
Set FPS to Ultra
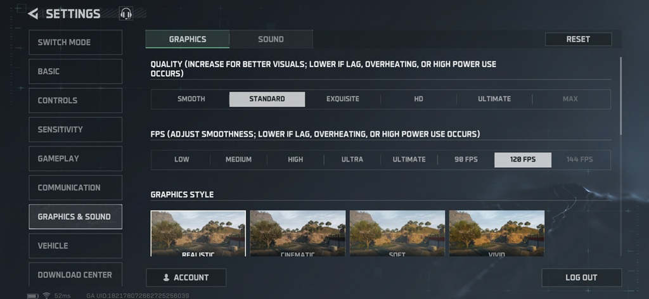point(352,160)
